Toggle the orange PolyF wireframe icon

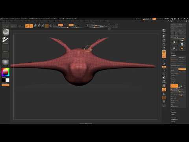pos(164,90)
